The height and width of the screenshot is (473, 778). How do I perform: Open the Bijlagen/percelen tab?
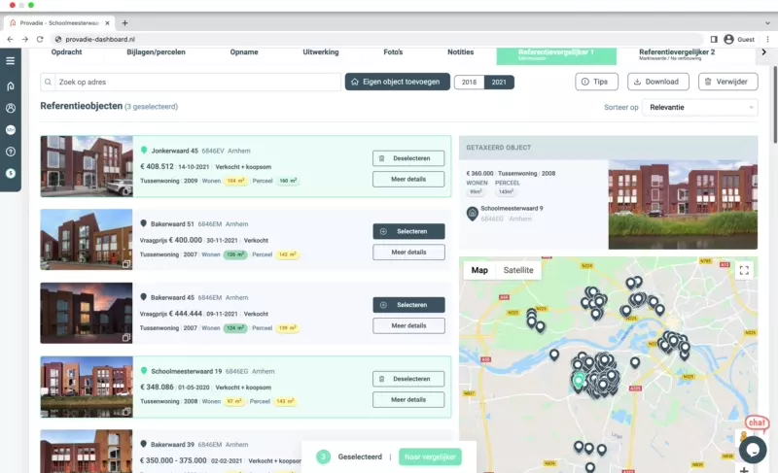(x=156, y=52)
